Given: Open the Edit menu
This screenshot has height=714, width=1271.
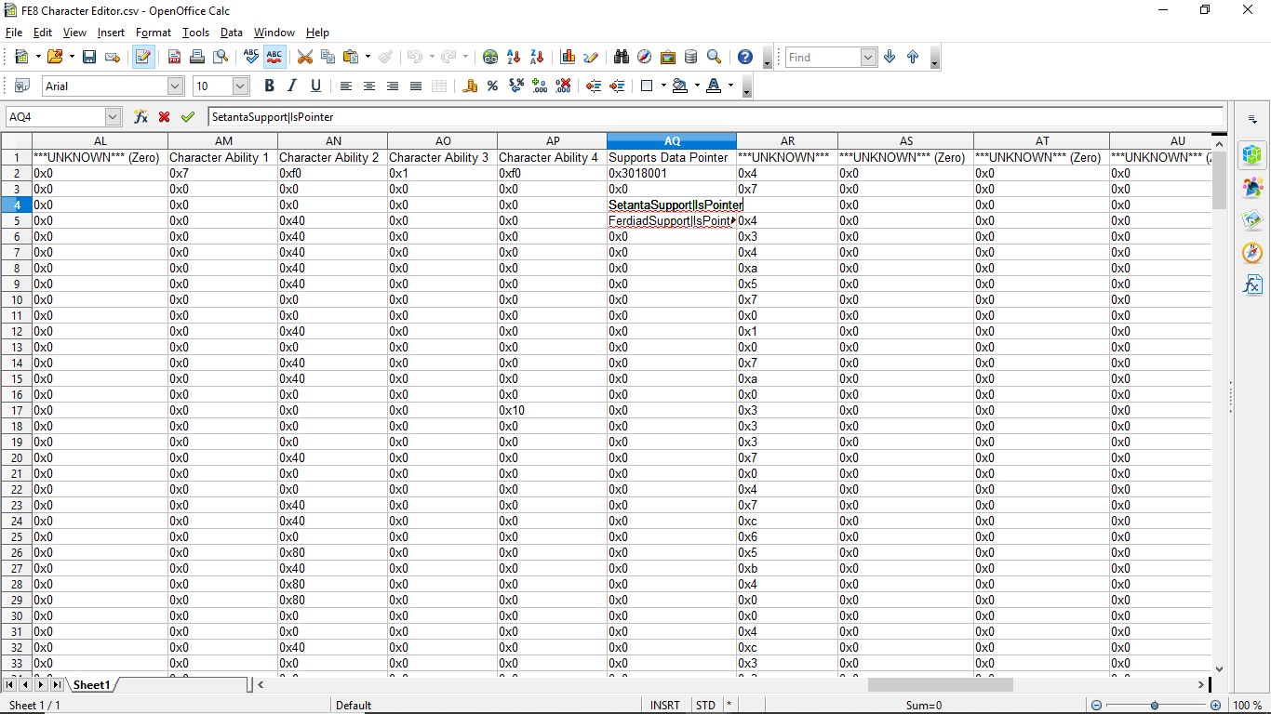Looking at the screenshot, I should (x=43, y=33).
